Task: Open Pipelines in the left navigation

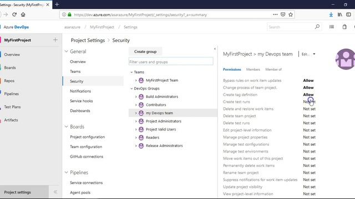Action: point(11,94)
